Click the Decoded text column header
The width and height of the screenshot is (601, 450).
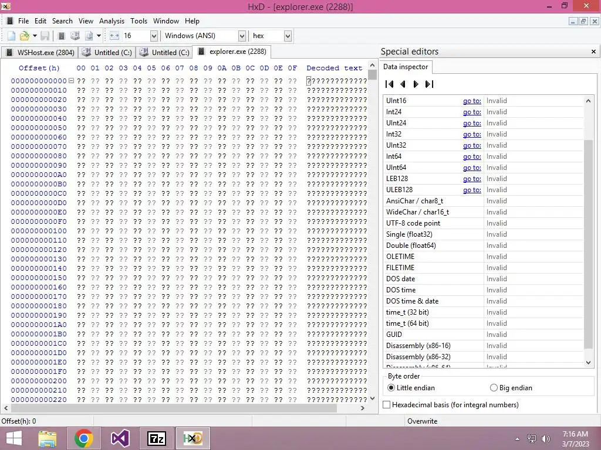click(x=334, y=68)
